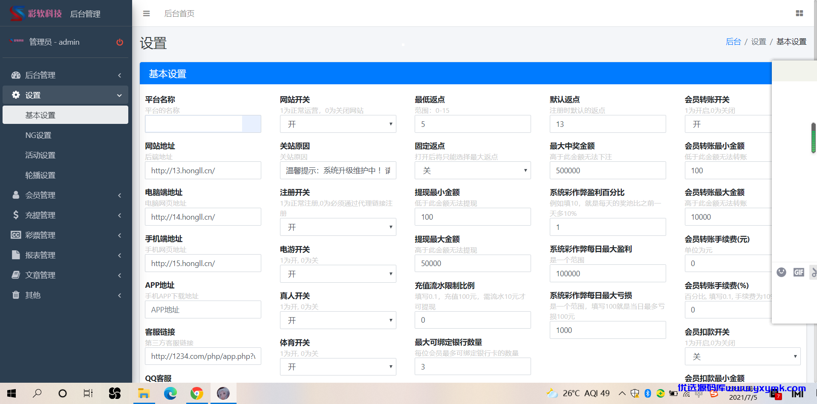Click the 报表管理 file icon

coord(16,255)
